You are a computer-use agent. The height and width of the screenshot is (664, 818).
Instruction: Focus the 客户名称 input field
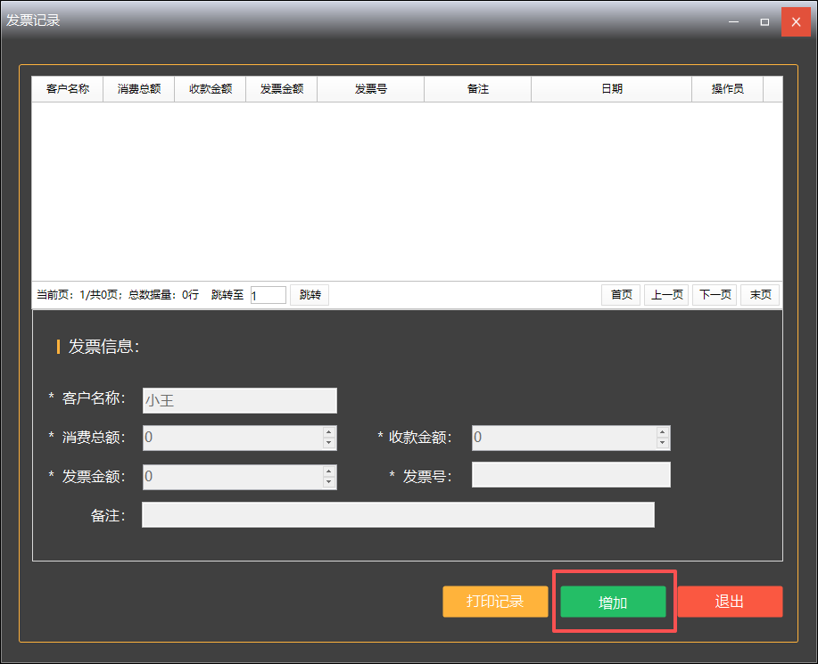pyautogui.click(x=239, y=401)
